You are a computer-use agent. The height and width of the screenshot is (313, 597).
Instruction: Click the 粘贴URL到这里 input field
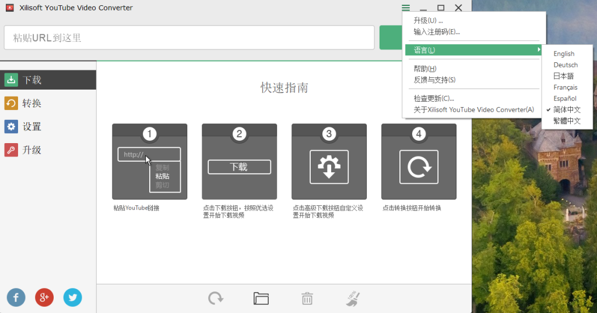(x=189, y=38)
